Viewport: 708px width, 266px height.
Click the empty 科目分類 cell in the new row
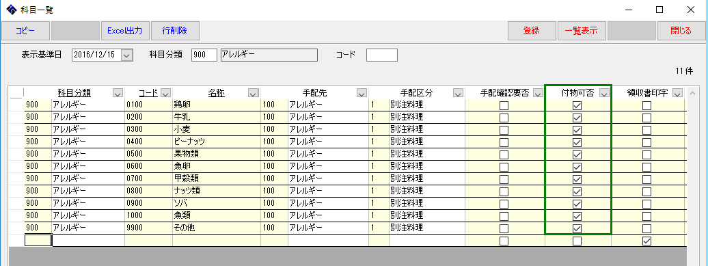38,240
